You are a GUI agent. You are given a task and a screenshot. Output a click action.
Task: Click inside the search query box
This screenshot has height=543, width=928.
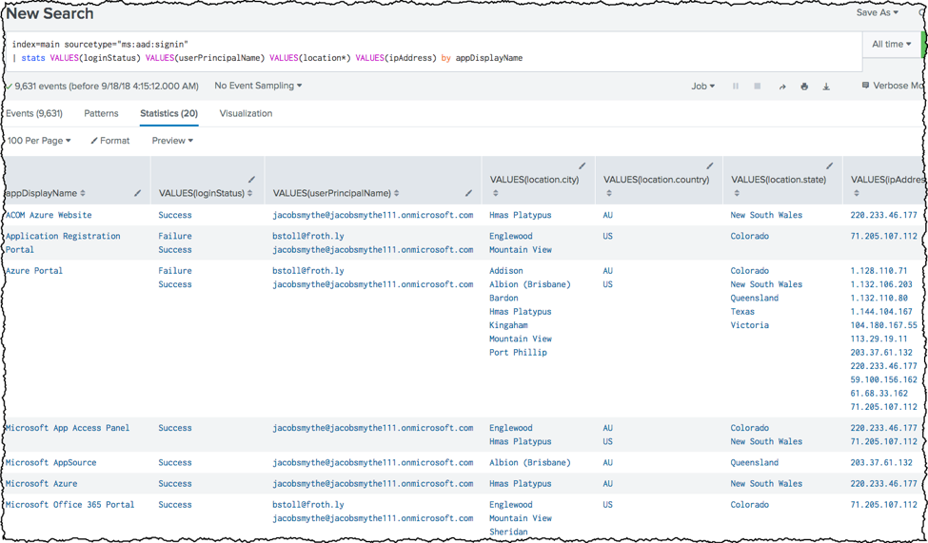pos(432,51)
